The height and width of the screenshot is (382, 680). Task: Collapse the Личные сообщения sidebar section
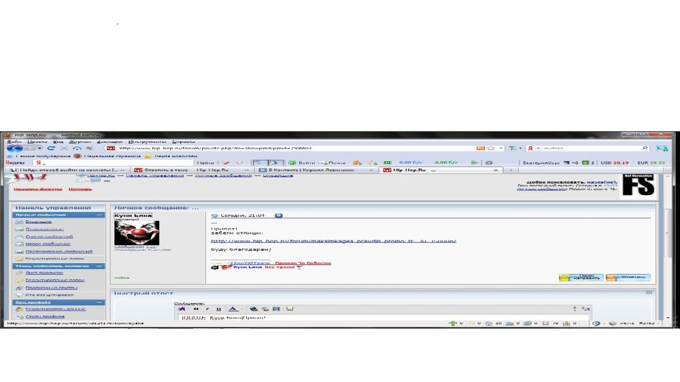tap(99, 215)
